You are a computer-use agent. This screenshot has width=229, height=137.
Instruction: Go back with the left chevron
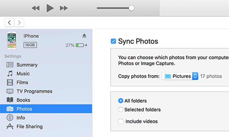point(9,23)
